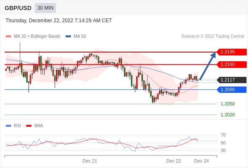
Task: Click the Dec 22 date axis marker
Action: coord(174,161)
